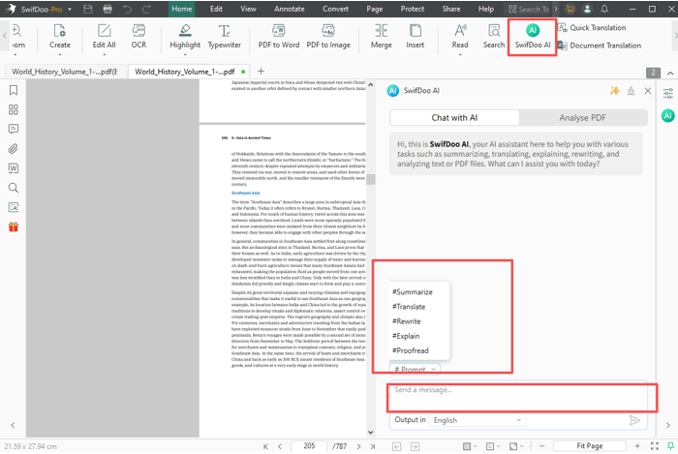Choose the #Rewrite prompt
Screen dimensions: 678x454
coord(407,321)
